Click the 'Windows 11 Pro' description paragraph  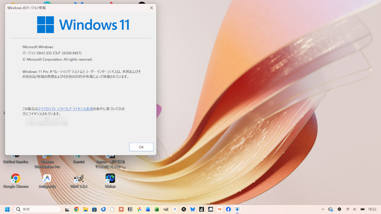(82, 74)
